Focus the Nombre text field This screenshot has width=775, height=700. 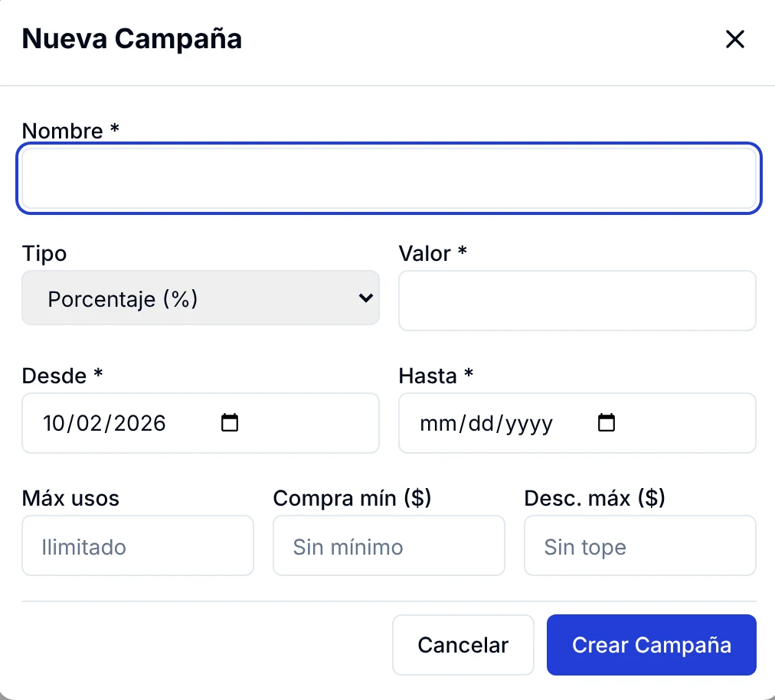click(x=389, y=178)
